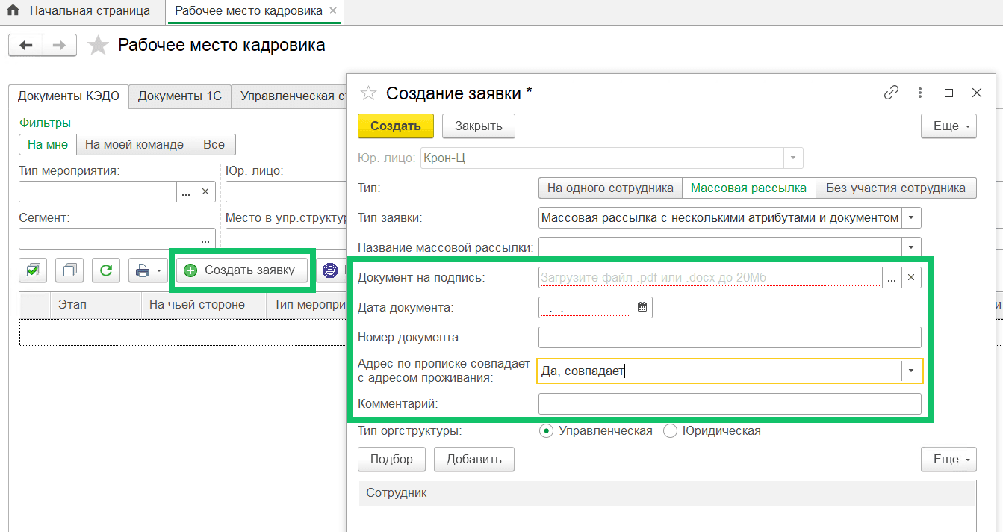Star Рабочее место кадровика as favorite
This screenshot has height=532, width=1003.
98,46
